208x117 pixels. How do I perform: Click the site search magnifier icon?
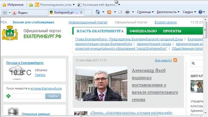click(x=193, y=63)
